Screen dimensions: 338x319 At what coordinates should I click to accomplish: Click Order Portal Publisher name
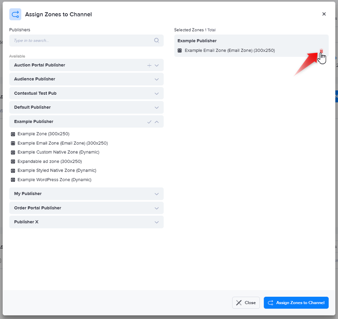pyautogui.click(x=38, y=208)
